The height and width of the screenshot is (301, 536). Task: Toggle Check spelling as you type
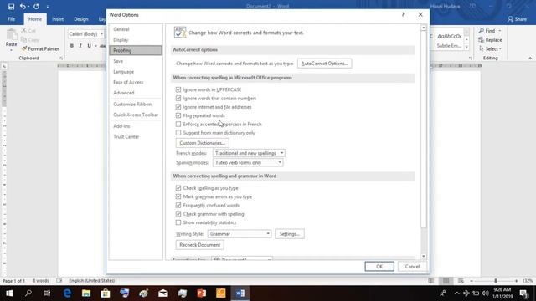coord(178,188)
